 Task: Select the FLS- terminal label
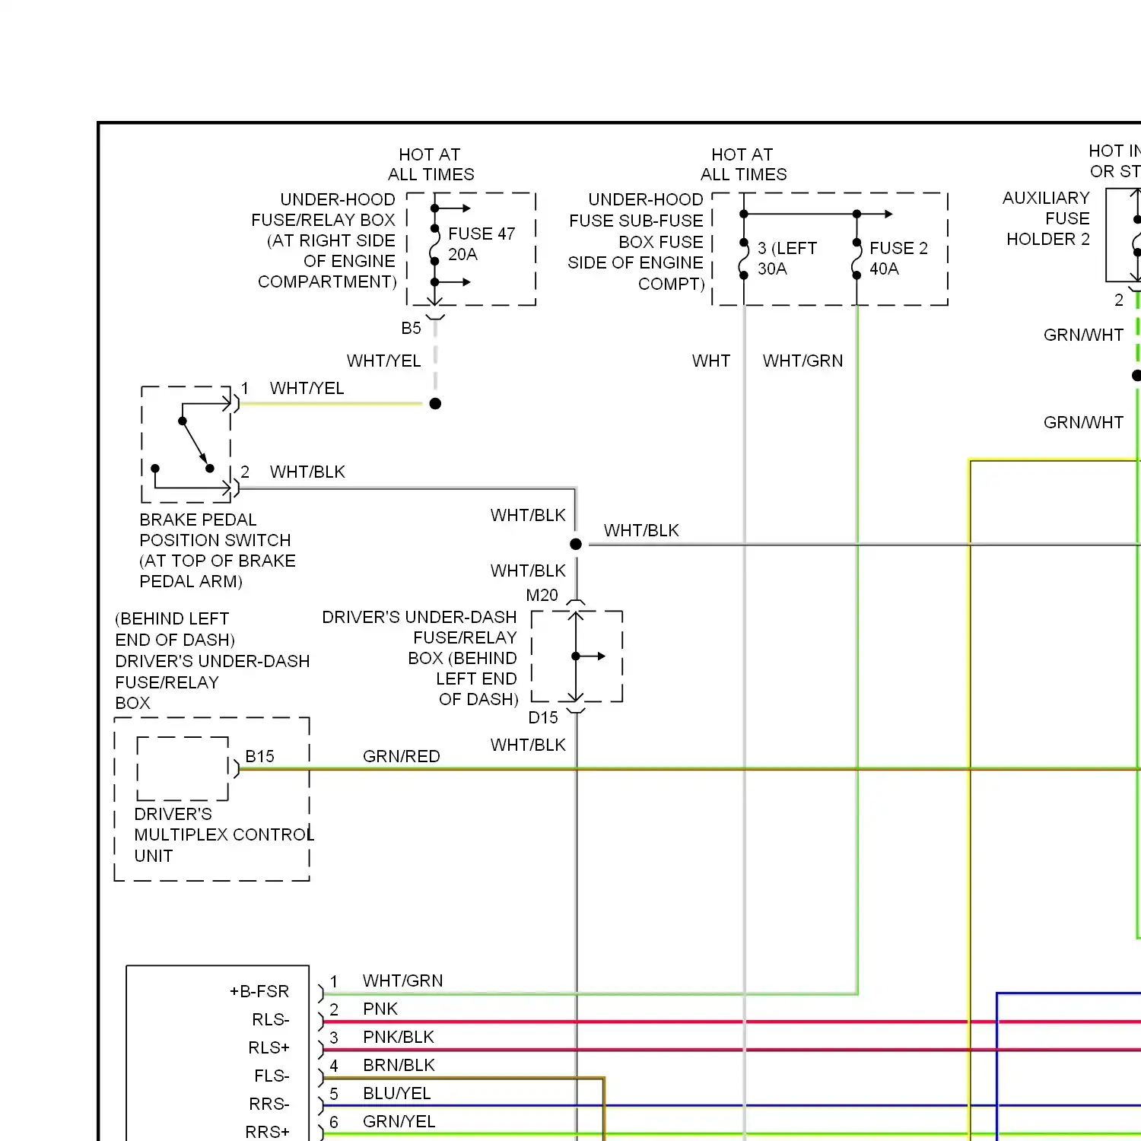pyautogui.click(x=272, y=1076)
